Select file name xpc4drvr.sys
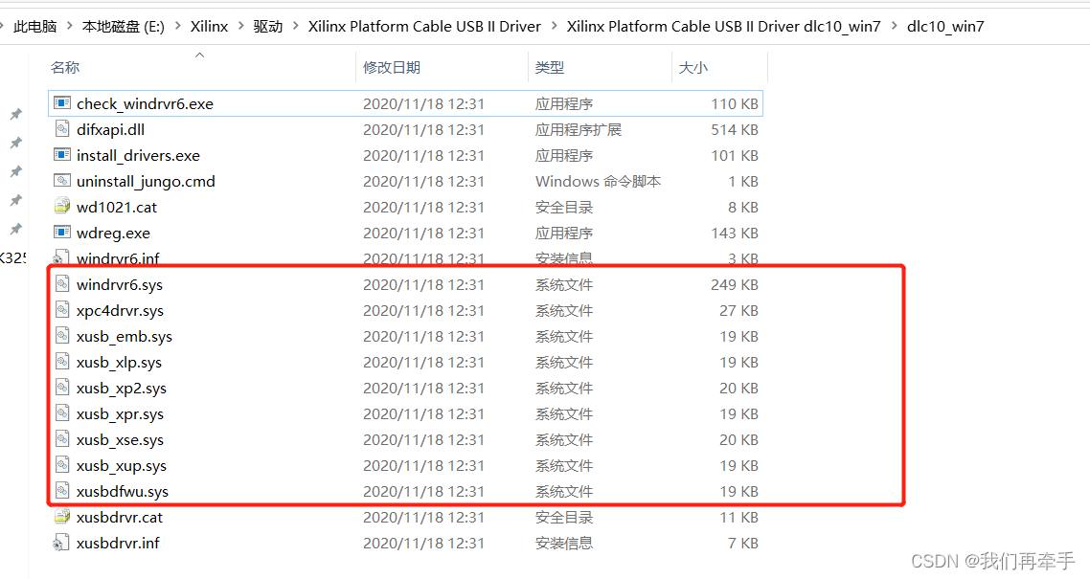1090x579 pixels. coord(121,311)
